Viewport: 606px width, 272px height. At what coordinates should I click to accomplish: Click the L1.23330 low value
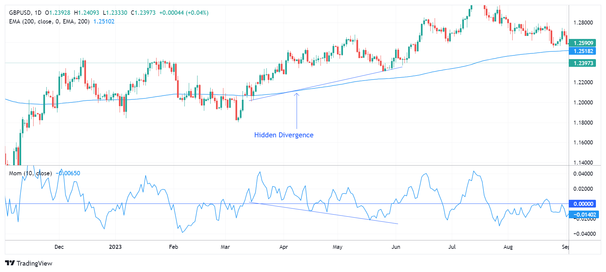115,13
